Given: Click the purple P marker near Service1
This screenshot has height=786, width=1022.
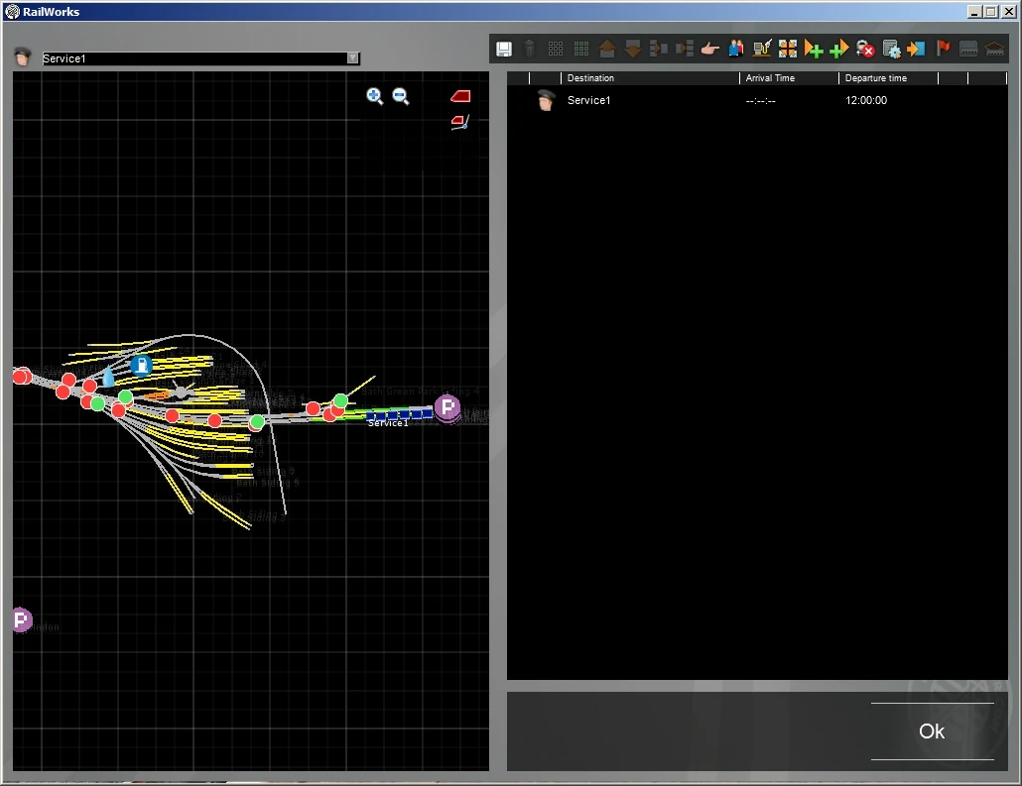Looking at the screenshot, I should [447, 407].
